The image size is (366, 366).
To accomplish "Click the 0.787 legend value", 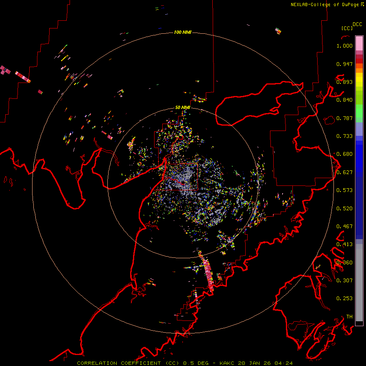I will tap(344, 118).
